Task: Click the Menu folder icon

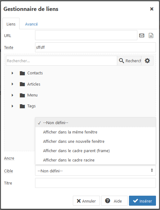Action: pos(22,95)
